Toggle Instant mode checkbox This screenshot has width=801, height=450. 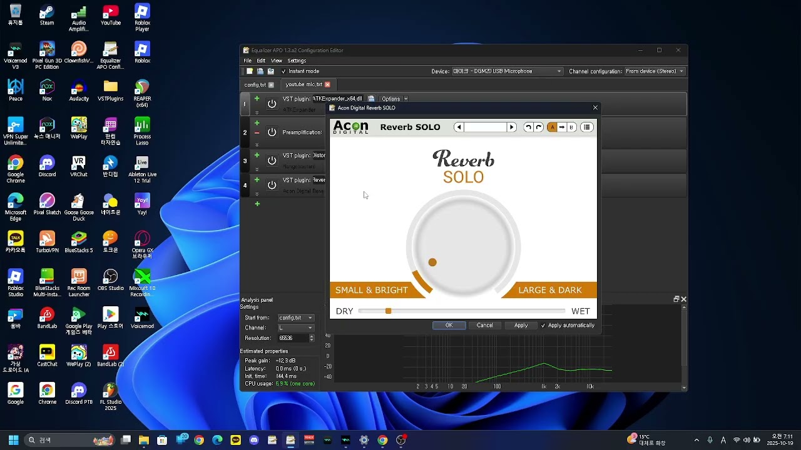pyautogui.click(x=283, y=71)
